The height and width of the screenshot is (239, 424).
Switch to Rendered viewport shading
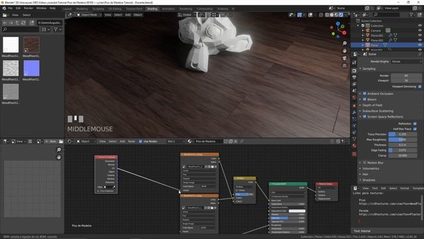click(x=341, y=15)
